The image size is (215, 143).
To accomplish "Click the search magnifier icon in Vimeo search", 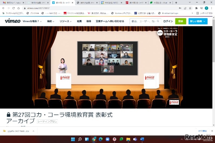I will tap(158, 21).
